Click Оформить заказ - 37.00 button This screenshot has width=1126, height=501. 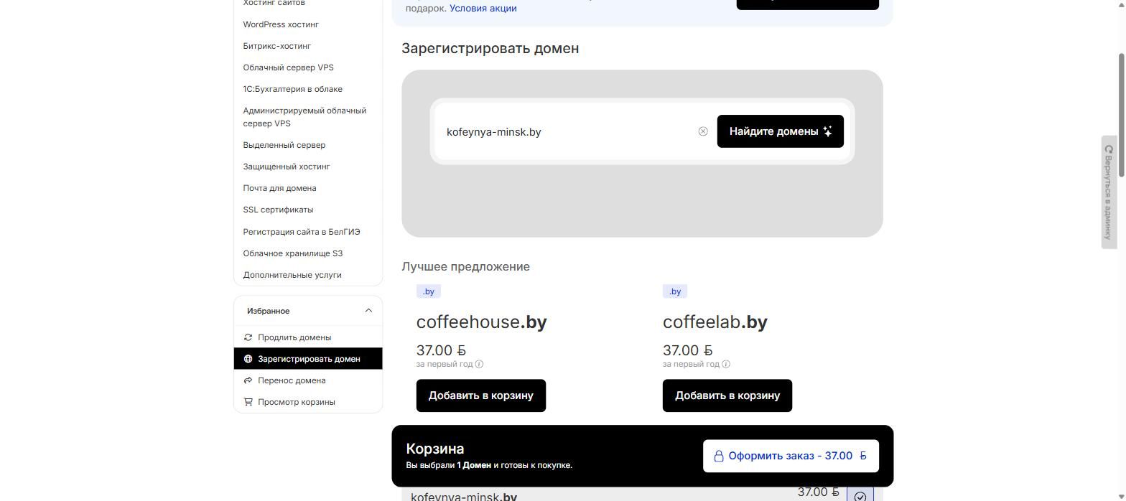coord(791,456)
